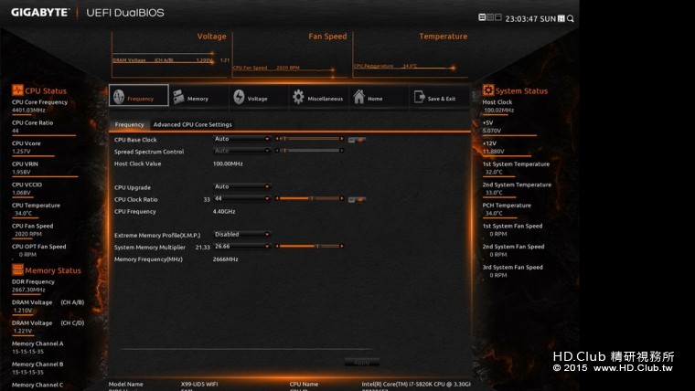Viewport: 695px width, 391px height.
Task: Click the third layout mode icon by the clock
Action: 497,17
